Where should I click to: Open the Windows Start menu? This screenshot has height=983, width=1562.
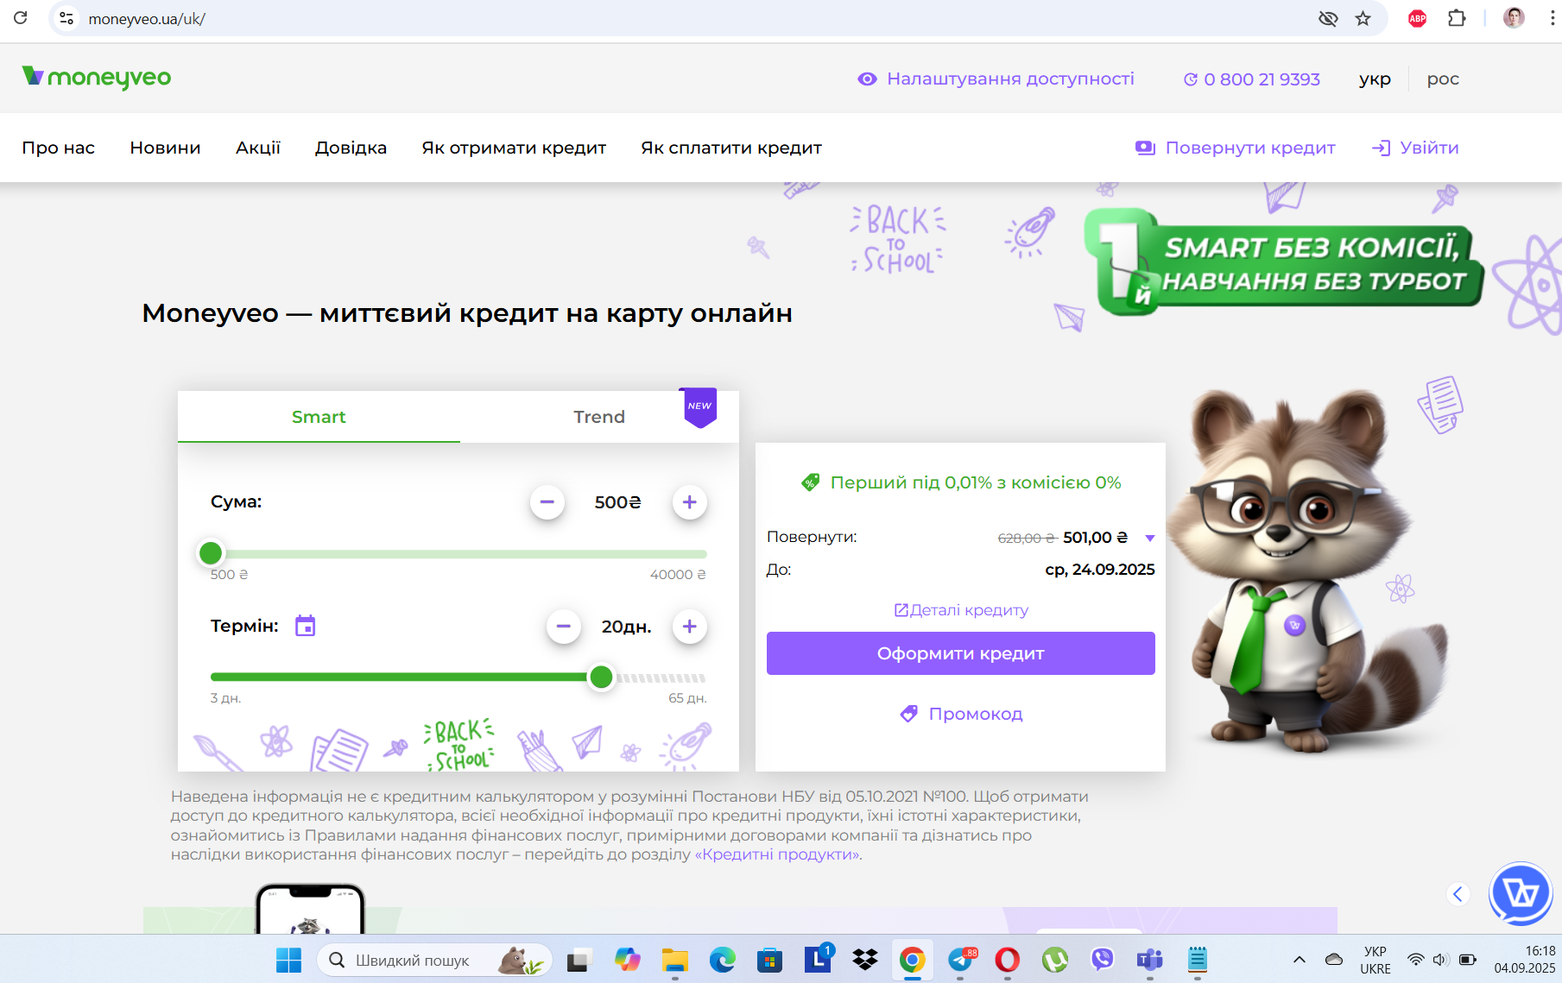(x=288, y=960)
